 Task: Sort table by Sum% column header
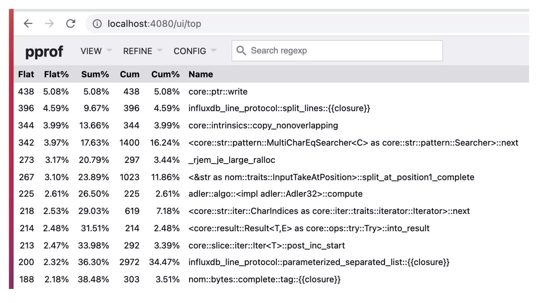(95, 74)
